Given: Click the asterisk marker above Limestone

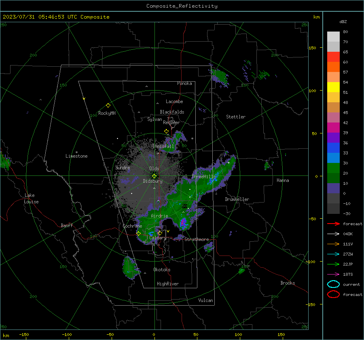Looking at the screenshot, I should (76, 152).
